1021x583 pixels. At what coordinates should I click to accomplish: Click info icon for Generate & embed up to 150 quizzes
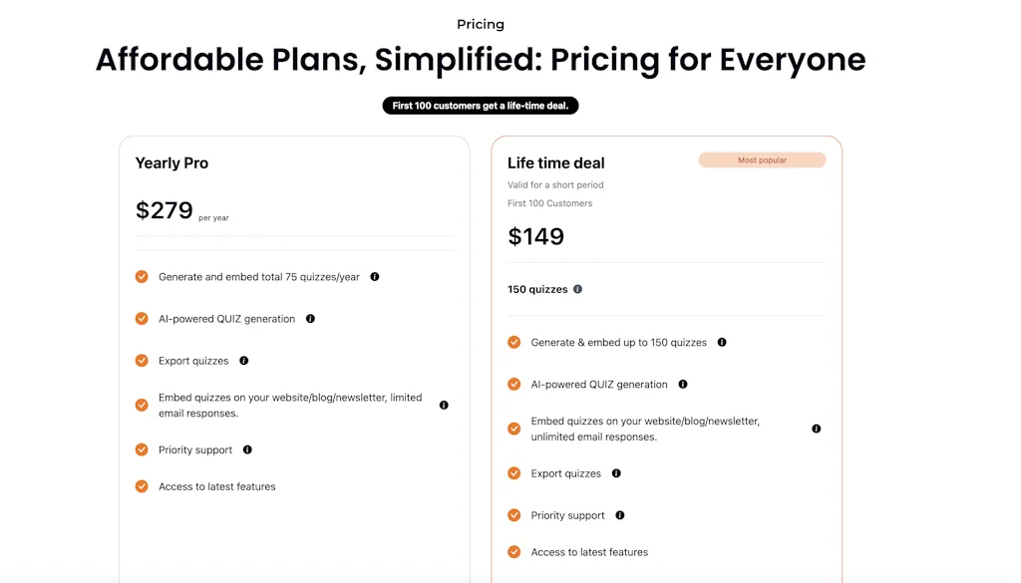click(x=722, y=342)
